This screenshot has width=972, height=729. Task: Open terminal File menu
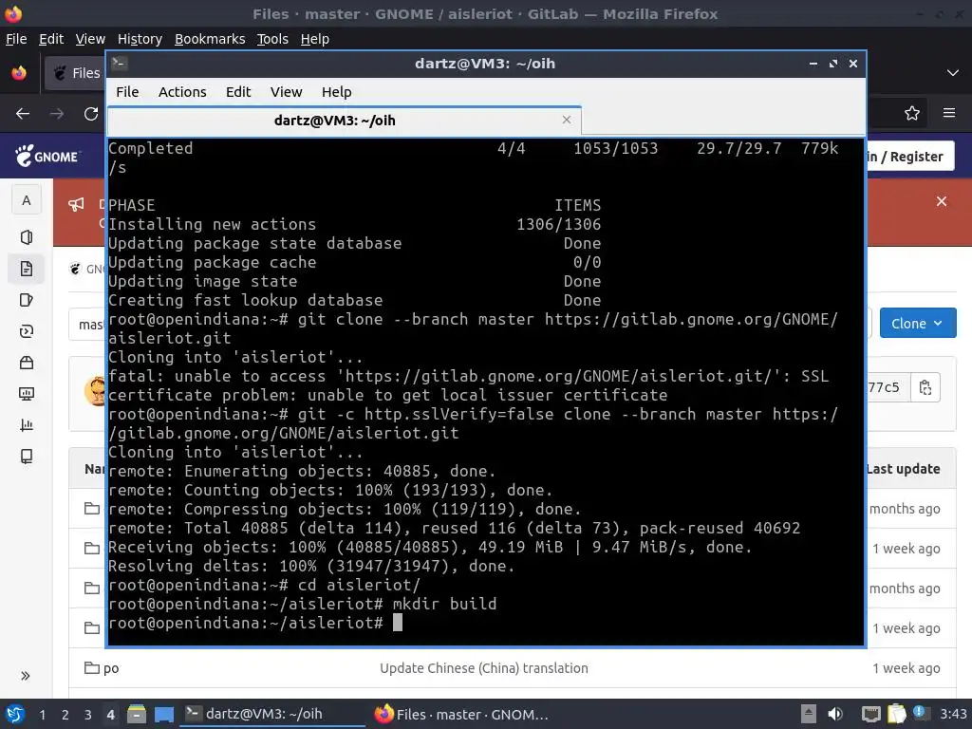coord(127,92)
